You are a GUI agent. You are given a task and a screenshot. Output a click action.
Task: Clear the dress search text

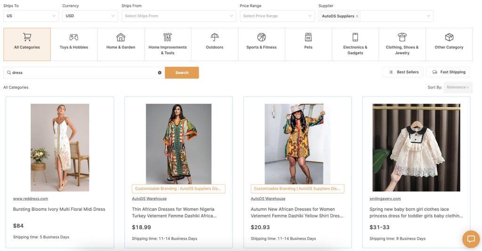(160, 73)
